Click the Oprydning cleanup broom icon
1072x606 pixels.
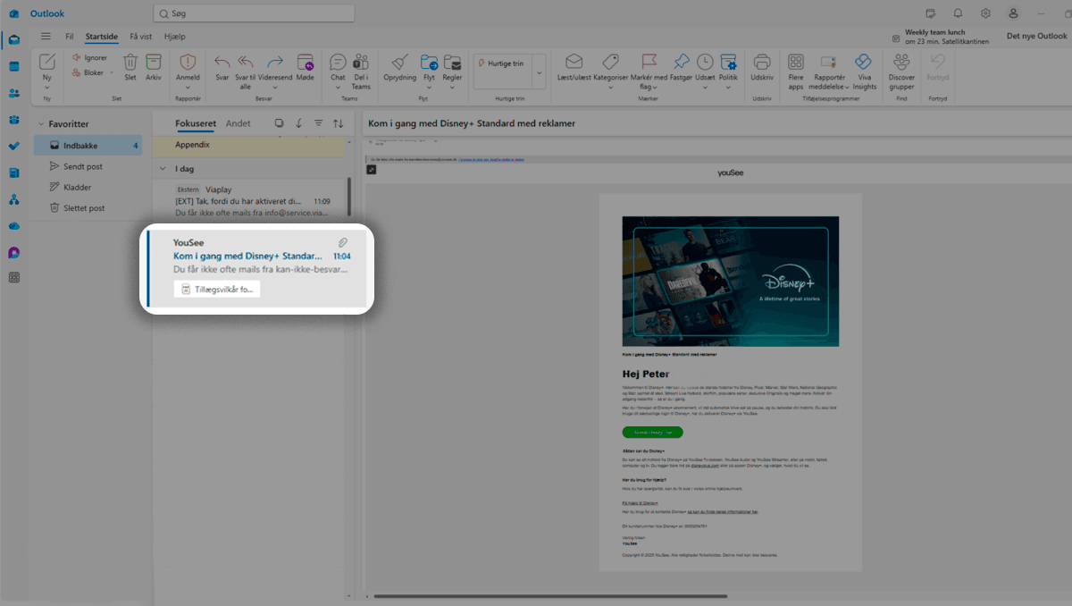click(x=400, y=63)
